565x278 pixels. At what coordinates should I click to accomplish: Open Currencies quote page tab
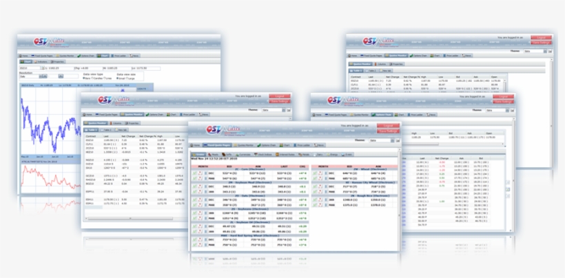pyautogui.click(x=243, y=155)
